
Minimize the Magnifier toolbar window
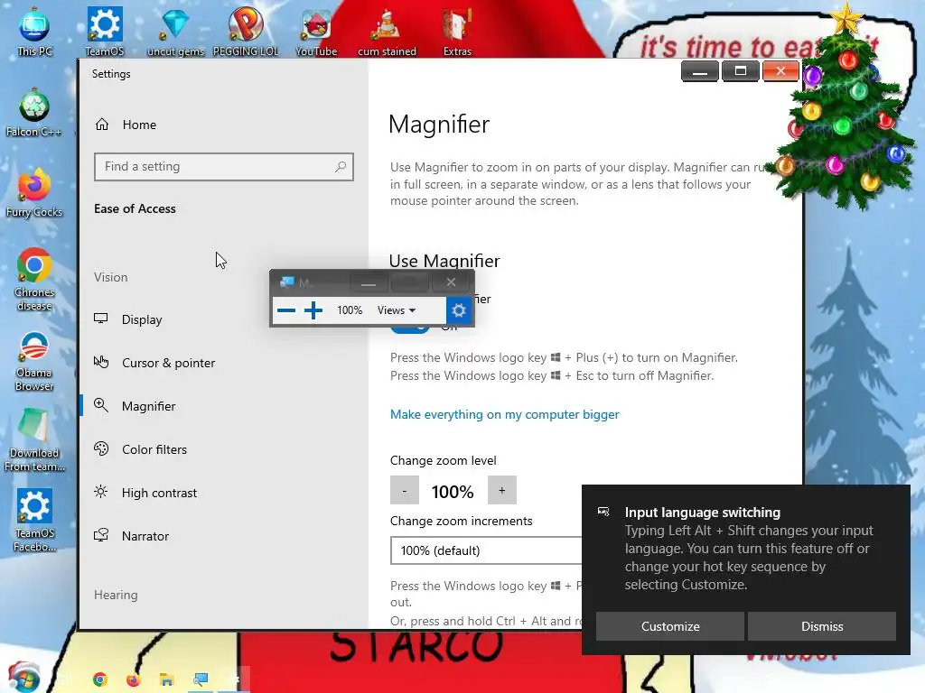tap(369, 282)
